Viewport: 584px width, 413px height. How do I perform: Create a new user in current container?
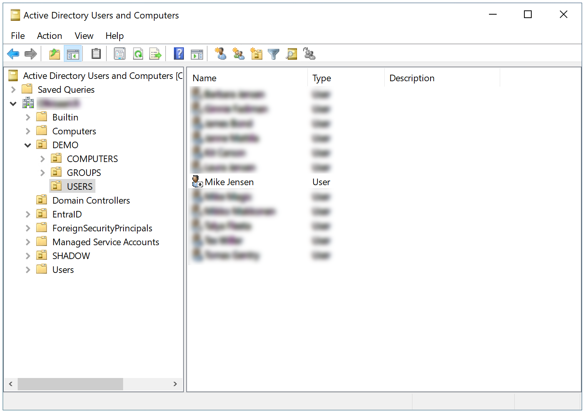coord(220,54)
